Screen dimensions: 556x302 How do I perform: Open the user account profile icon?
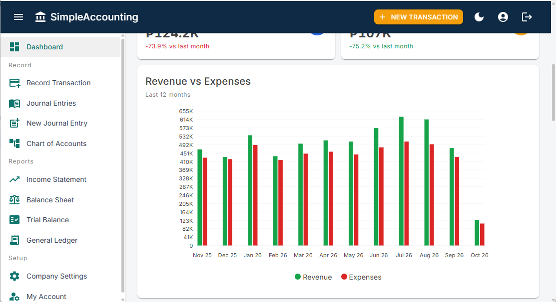coord(503,17)
